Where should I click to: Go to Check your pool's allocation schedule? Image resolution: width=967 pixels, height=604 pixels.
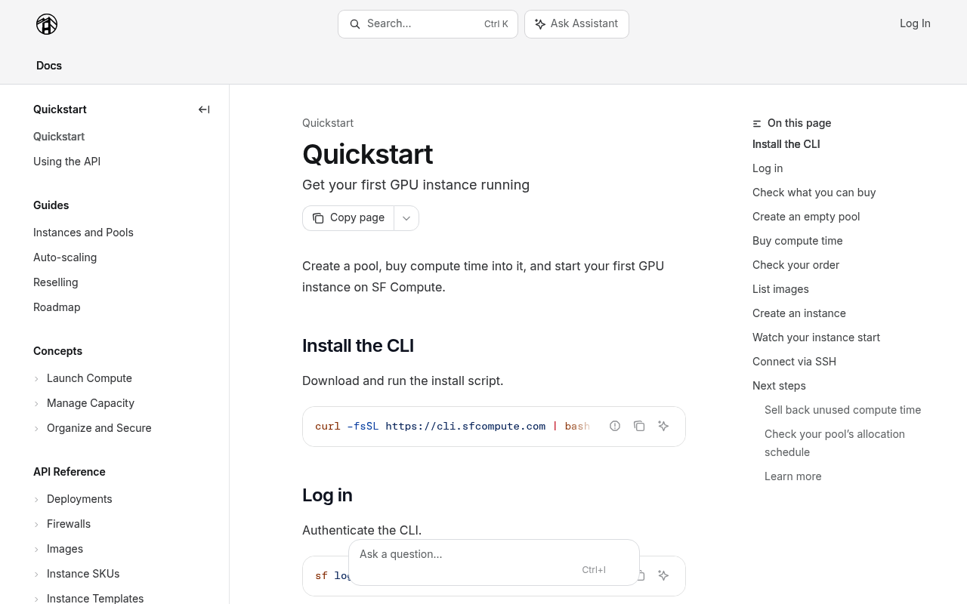click(835, 443)
